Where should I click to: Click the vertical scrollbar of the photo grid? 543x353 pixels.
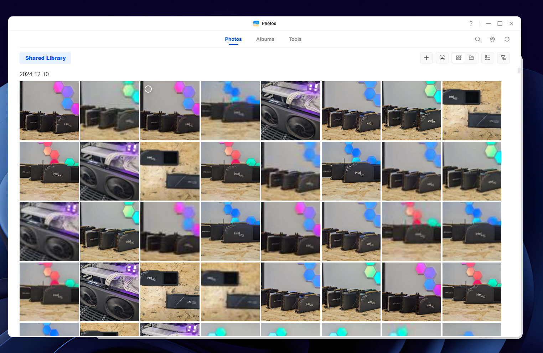519,71
